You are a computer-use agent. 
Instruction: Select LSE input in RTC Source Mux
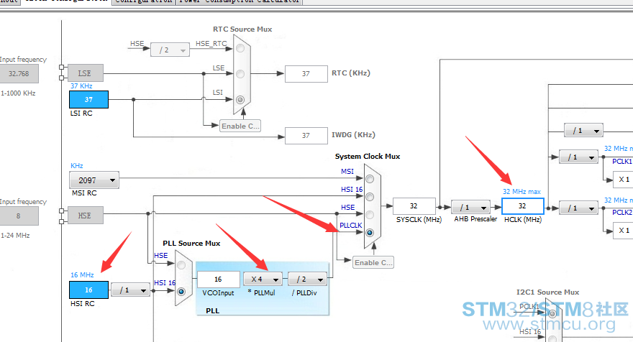240,74
